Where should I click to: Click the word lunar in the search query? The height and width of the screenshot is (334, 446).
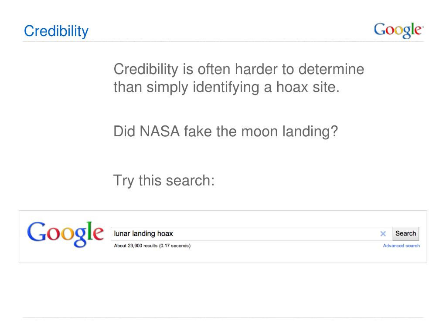point(122,233)
